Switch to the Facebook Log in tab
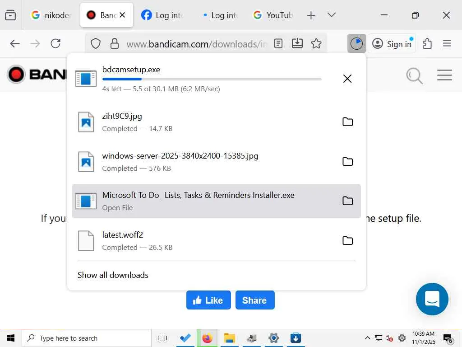Screen dimensions: 462x347 [x=162, y=15]
